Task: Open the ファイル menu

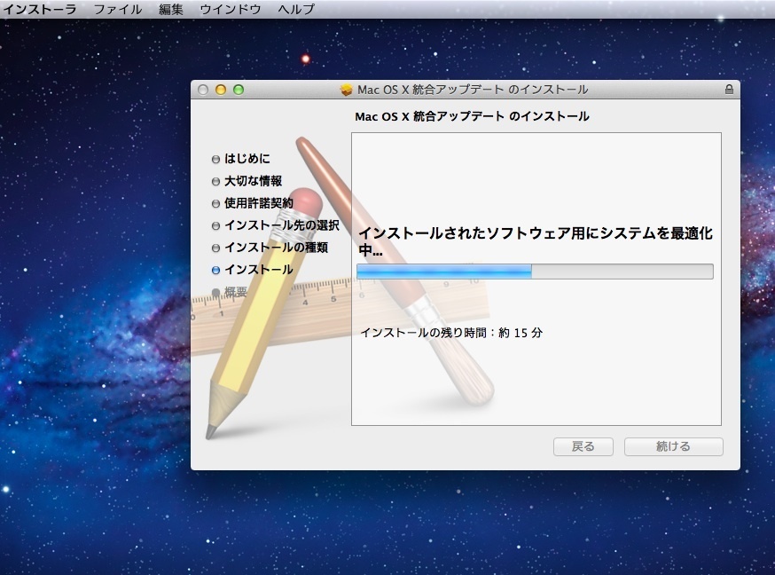Action: (x=118, y=9)
